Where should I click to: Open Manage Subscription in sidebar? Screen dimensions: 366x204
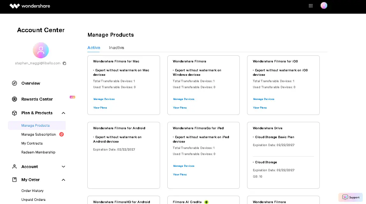pos(39,134)
